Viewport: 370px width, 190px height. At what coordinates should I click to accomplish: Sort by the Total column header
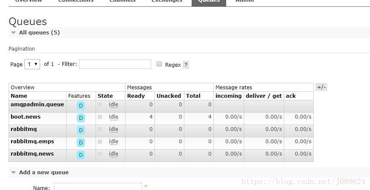(x=193, y=96)
